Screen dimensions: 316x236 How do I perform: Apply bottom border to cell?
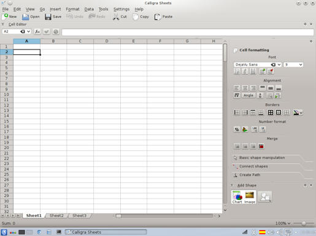point(261,112)
